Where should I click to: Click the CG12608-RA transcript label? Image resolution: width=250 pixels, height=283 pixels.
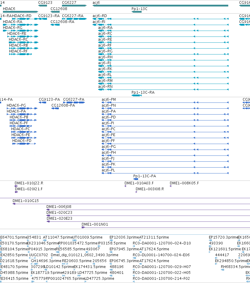click(x=63, y=22)
